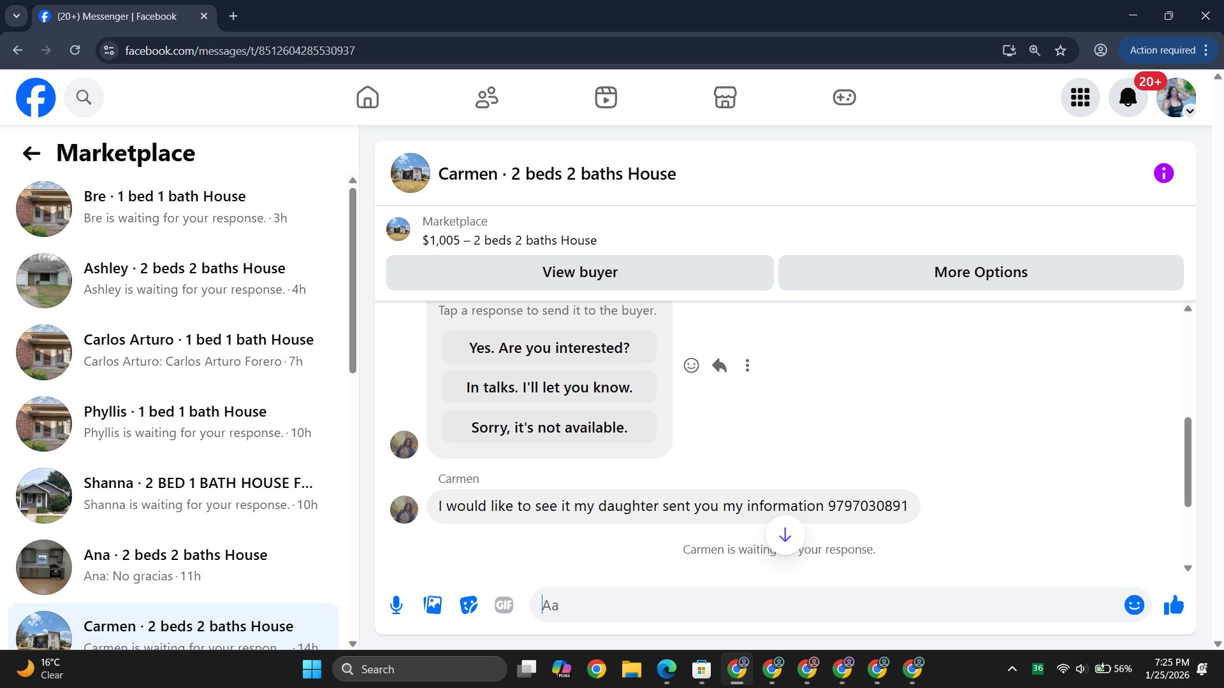Click the chat list scrollbar
Screen dimensions: 1224x688
pyautogui.click(x=353, y=280)
